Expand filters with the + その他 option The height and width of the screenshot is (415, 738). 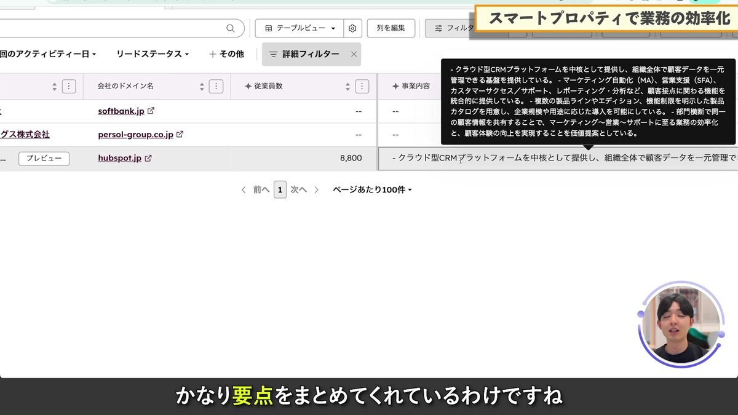[228, 54]
